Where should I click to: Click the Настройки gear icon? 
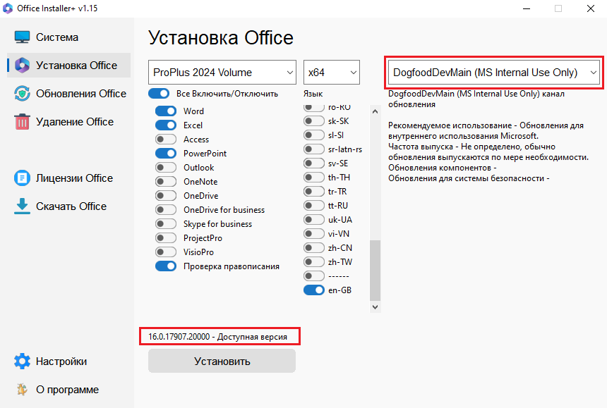[22, 361]
